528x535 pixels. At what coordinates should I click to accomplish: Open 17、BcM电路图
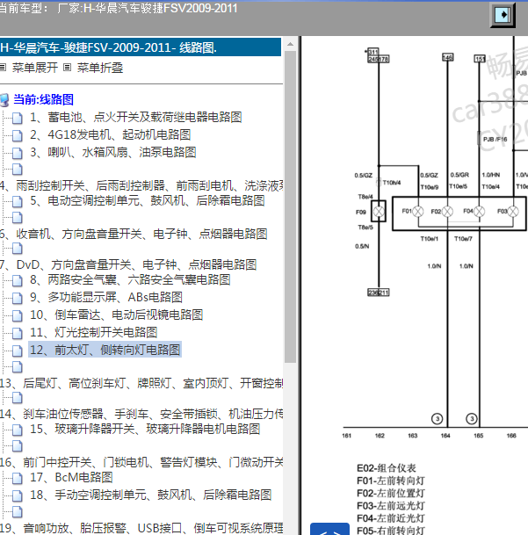(71, 477)
